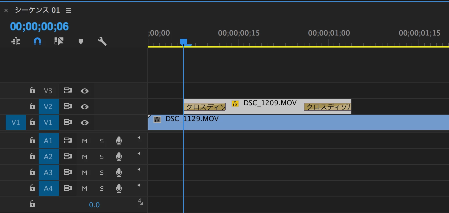Add a marker with marker icon

coord(81,41)
